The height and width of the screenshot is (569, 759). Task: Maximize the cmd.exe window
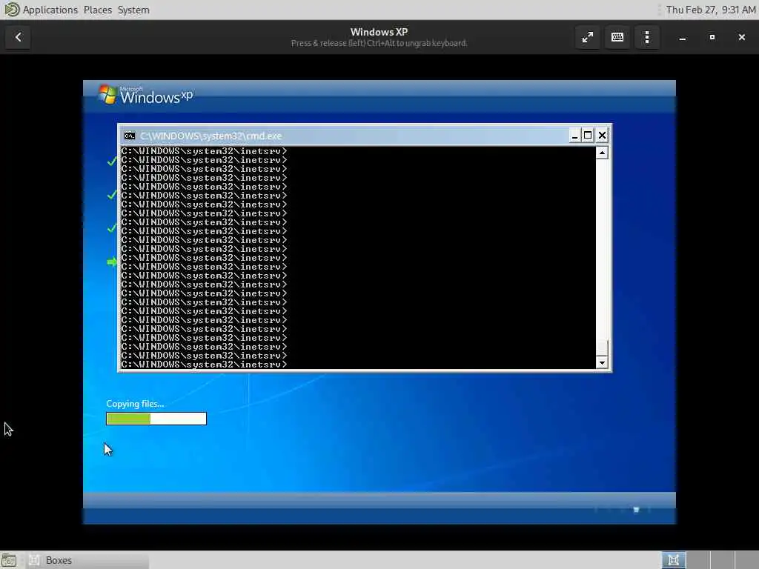[x=588, y=136]
